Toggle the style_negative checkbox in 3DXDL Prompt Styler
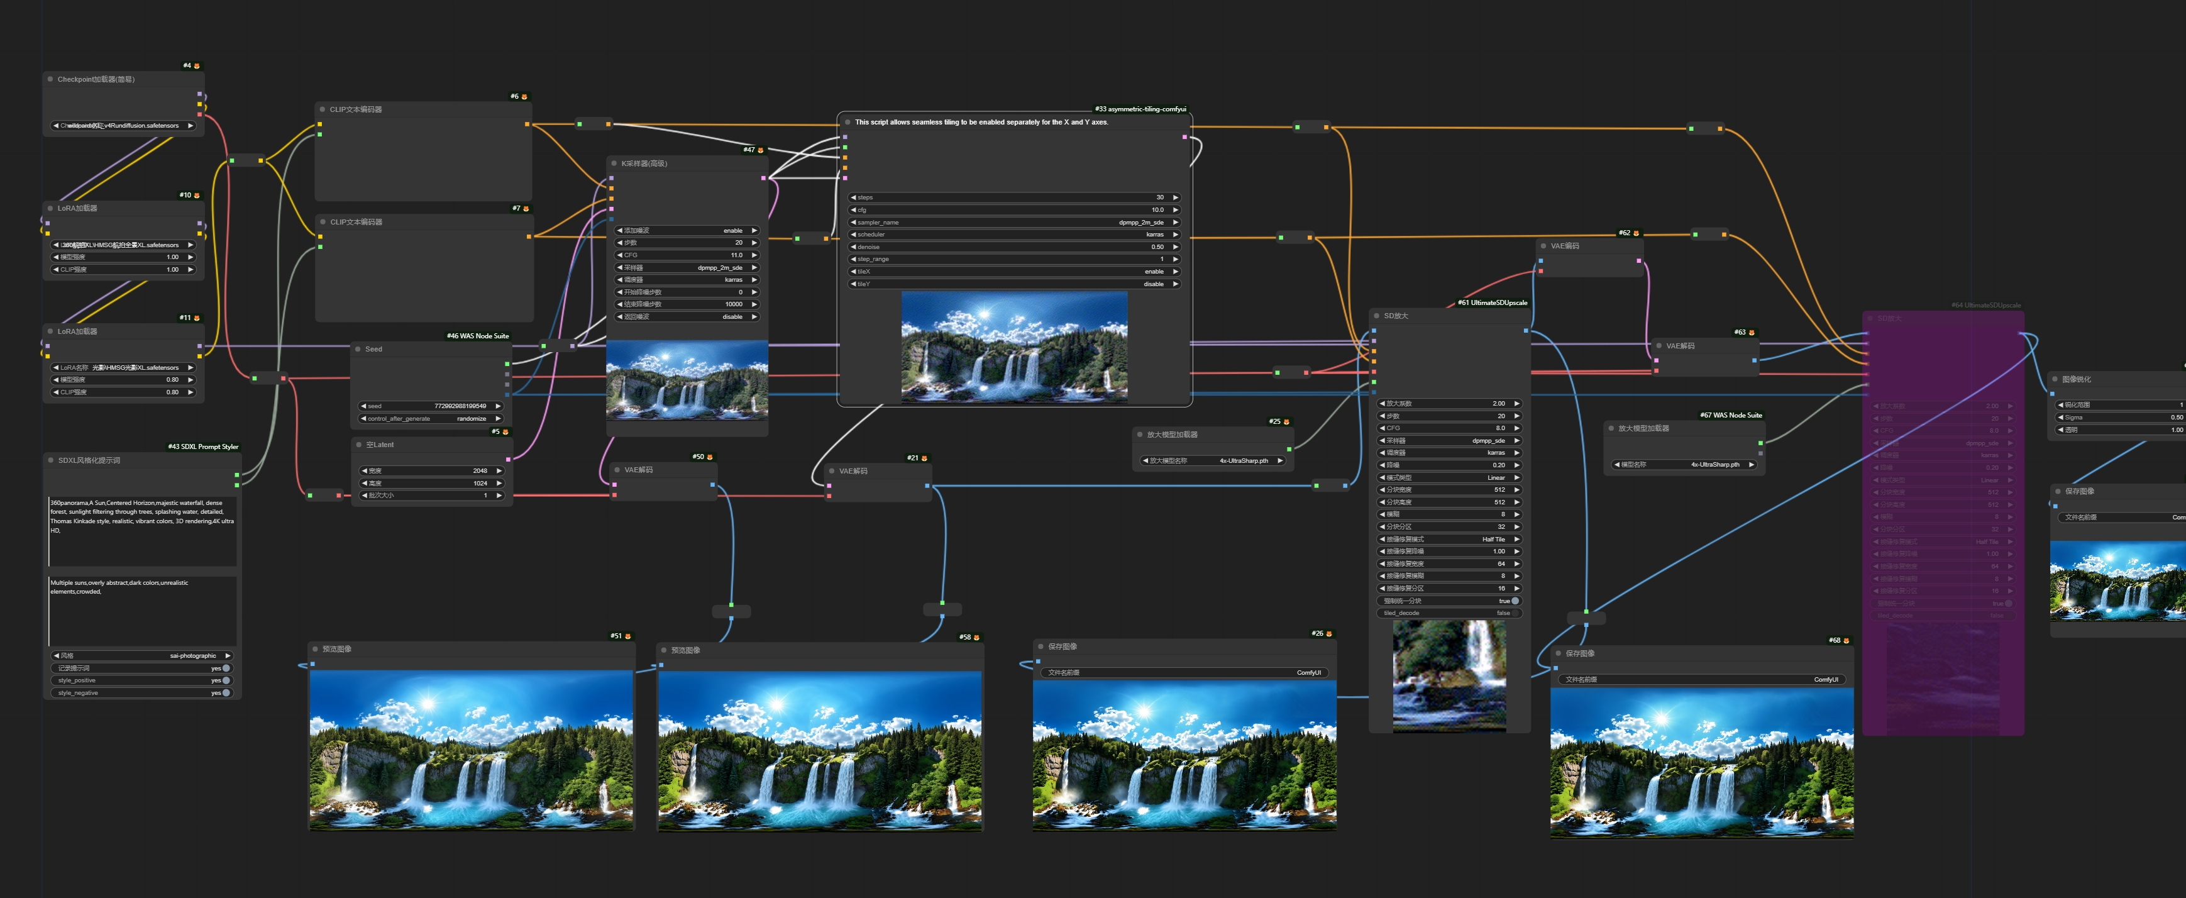2186x898 pixels. [226, 694]
